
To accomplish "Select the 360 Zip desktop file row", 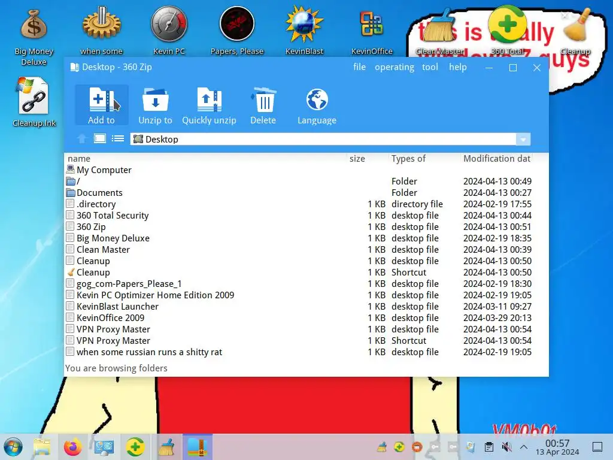I will coord(299,226).
